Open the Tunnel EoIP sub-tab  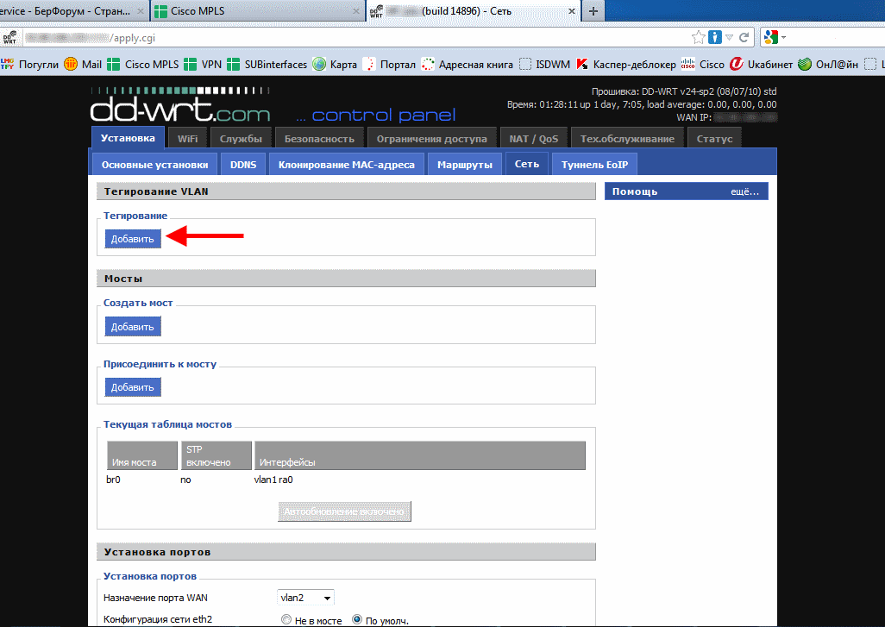click(x=594, y=165)
